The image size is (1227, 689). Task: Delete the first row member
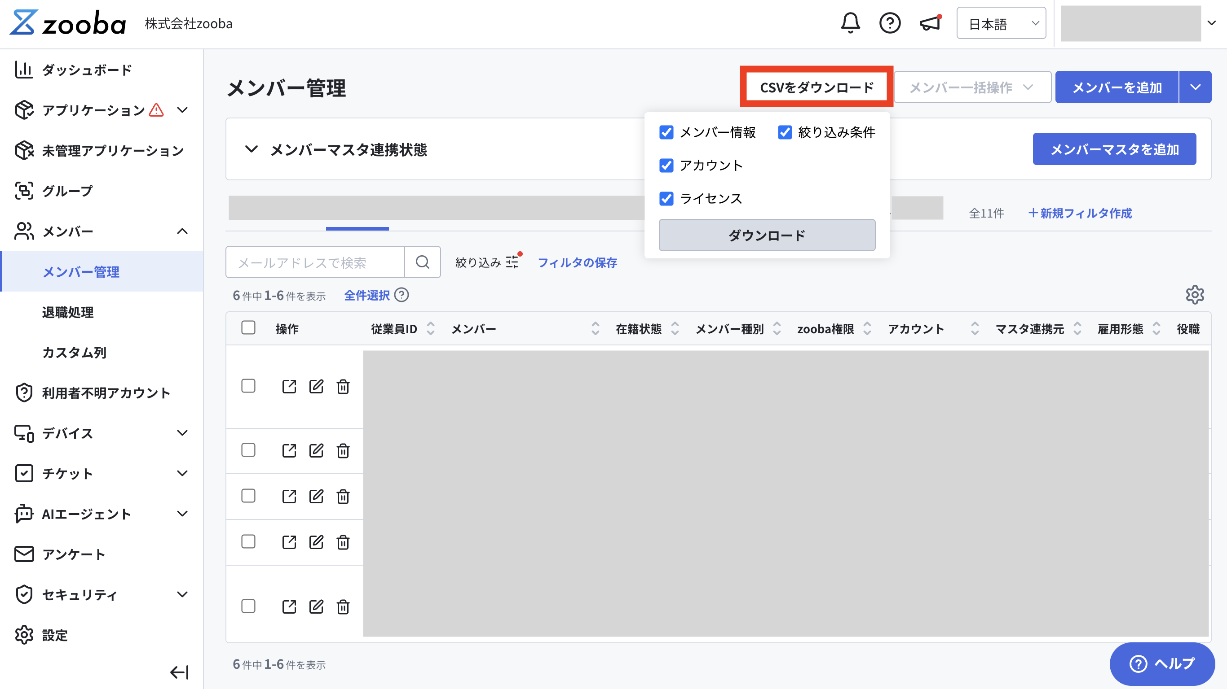[343, 386]
